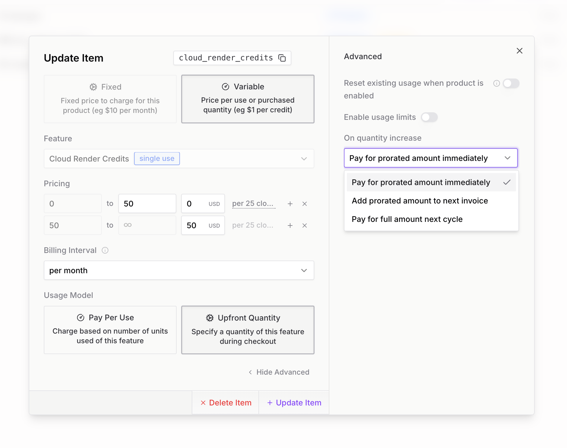Close the Update Item dialog

(519, 51)
